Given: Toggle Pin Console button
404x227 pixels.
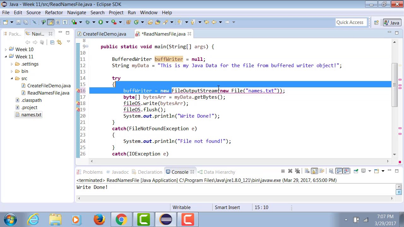Looking at the screenshot, I should pyautogui.click(x=356, y=171).
